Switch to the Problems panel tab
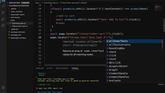Image resolution: width=165 pixels, height=93 pixels. pos(40,68)
